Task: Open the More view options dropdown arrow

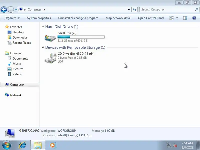Action: 177,18
